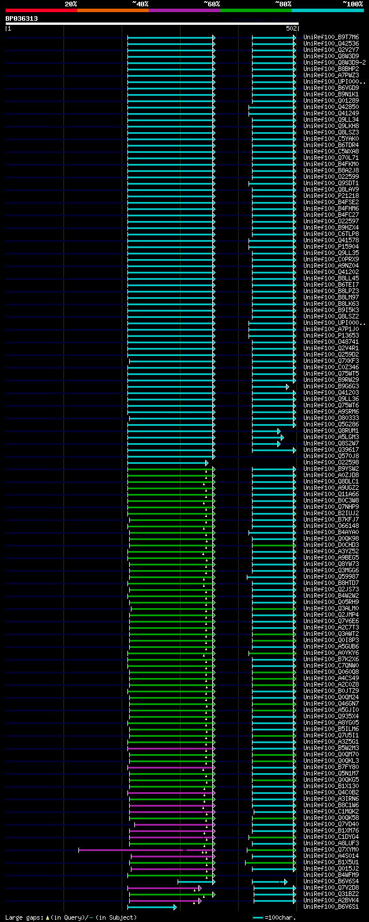Click the UniRef100_C1MQK2 label
The width and height of the screenshot is (369, 922).
tap(331, 811)
